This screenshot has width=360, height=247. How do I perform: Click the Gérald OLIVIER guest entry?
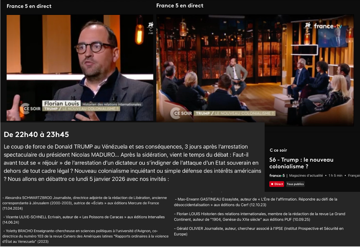tap(259, 231)
